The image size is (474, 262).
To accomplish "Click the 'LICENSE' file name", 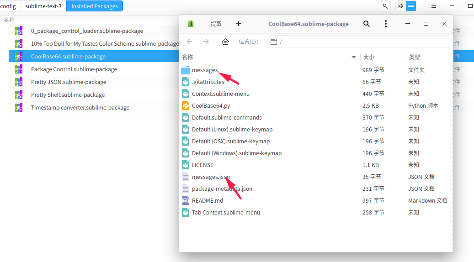I will click(202, 165).
